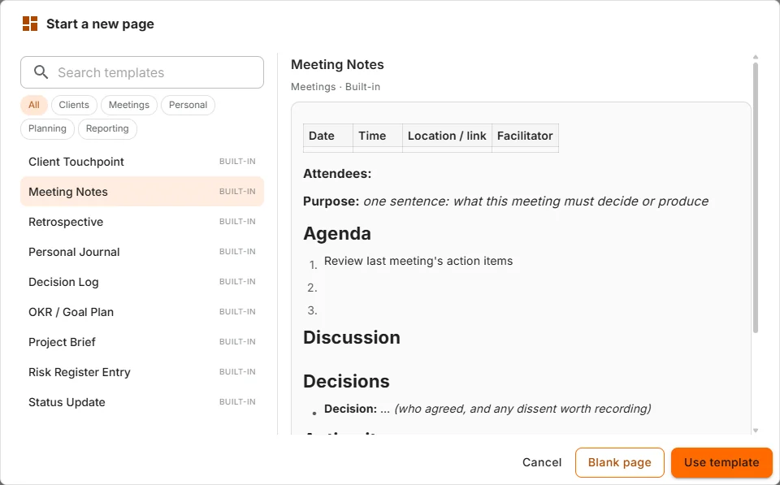Click the BUILT-IN badge on Retrospective row

pos(237,221)
